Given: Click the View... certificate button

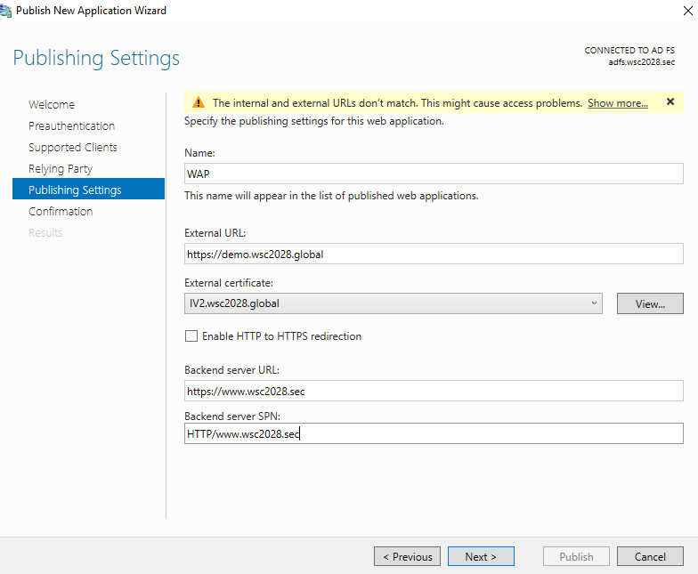Looking at the screenshot, I should (x=650, y=303).
